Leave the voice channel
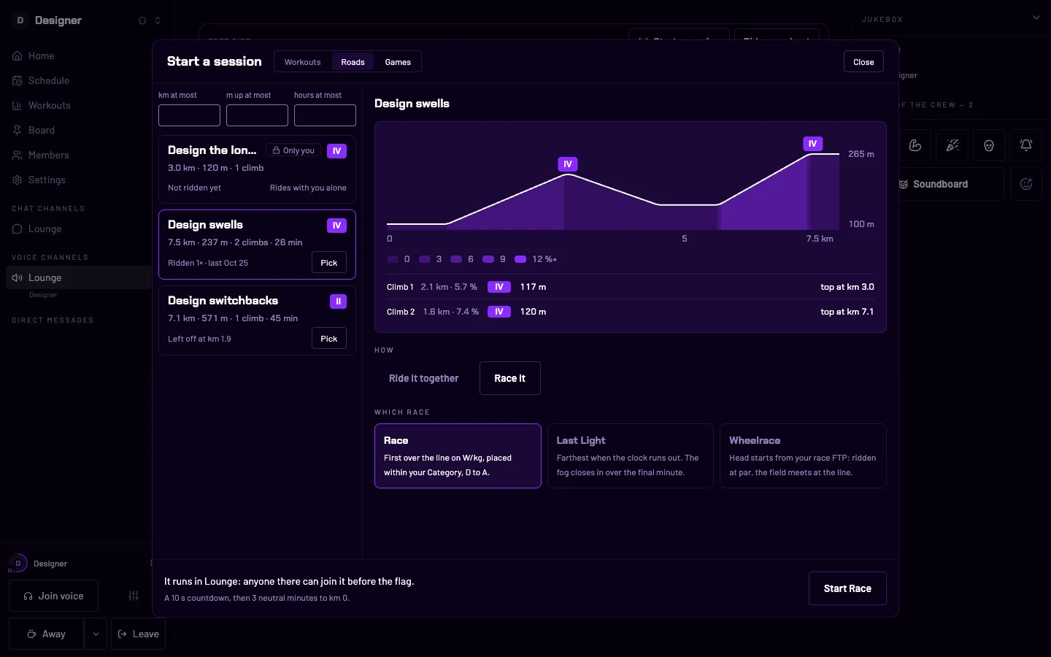The image size is (1051, 657). (x=138, y=634)
